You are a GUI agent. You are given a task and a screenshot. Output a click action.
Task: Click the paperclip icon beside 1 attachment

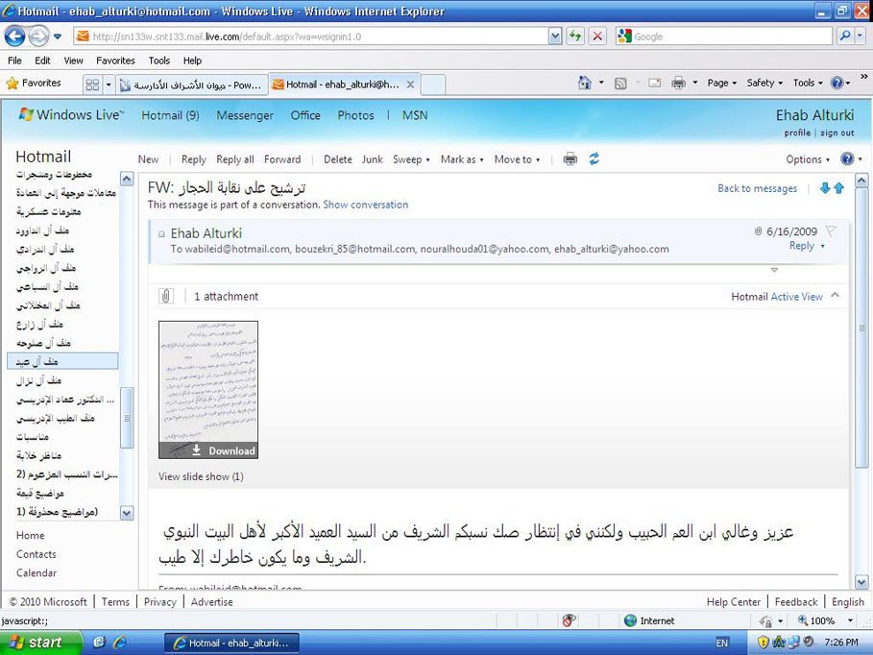pos(166,297)
